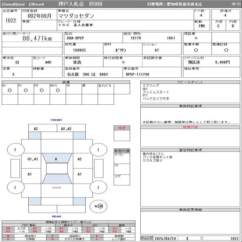
Task: Click the front windshield marked A
Action: pyautogui.click(x=56, y=159)
